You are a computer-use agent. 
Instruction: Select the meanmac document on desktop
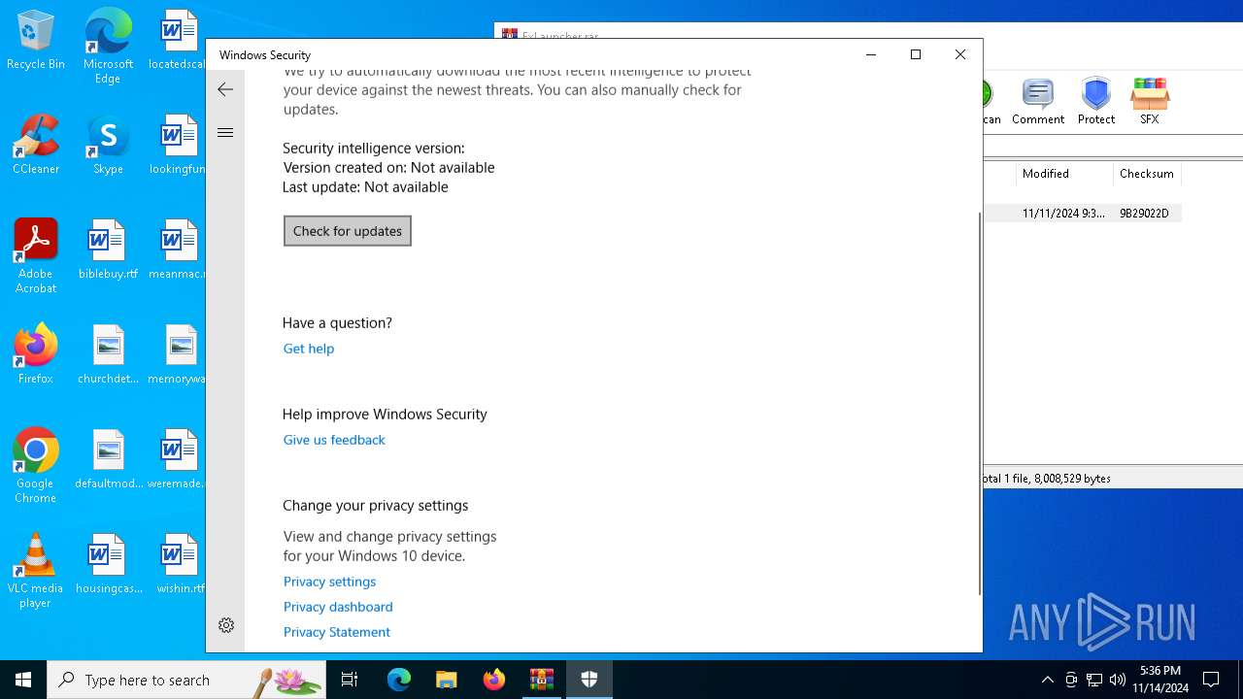click(x=179, y=250)
